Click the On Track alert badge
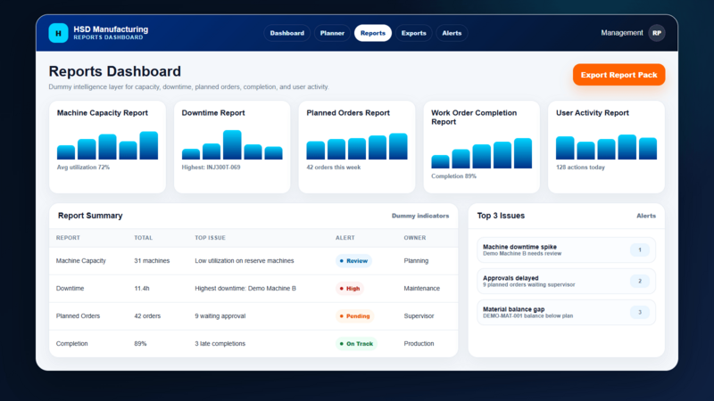 (356, 344)
